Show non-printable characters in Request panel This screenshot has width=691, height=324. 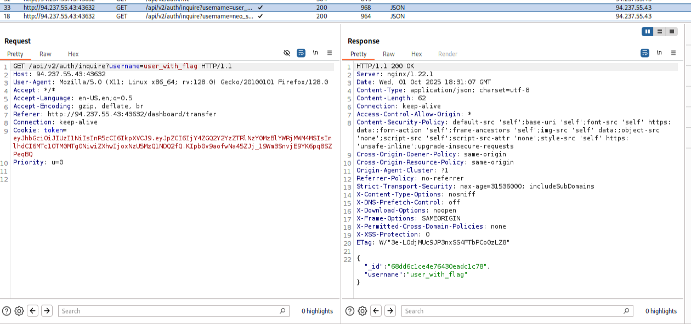[x=315, y=53]
